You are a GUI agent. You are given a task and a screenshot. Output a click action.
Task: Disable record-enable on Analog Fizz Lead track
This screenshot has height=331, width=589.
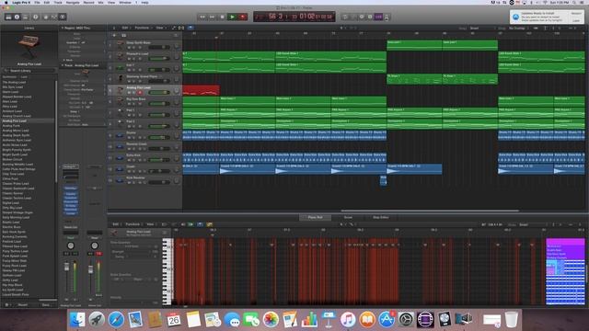point(140,93)
